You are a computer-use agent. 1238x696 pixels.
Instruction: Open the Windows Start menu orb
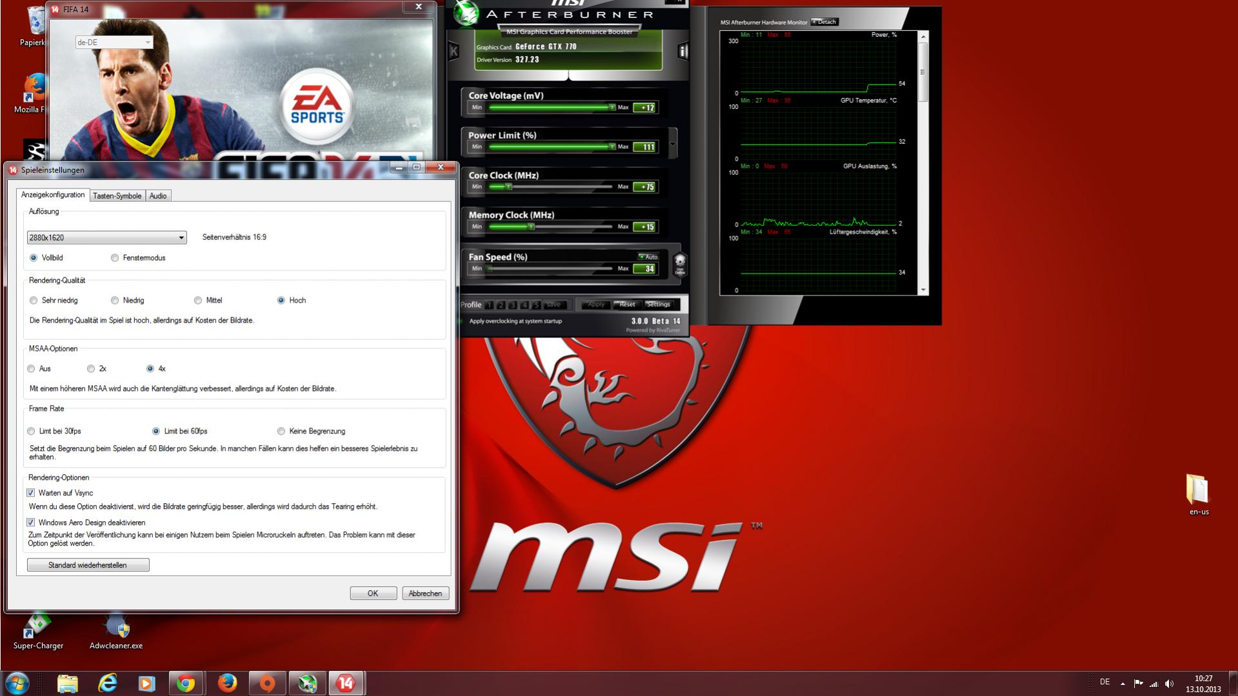pos(17,683)
